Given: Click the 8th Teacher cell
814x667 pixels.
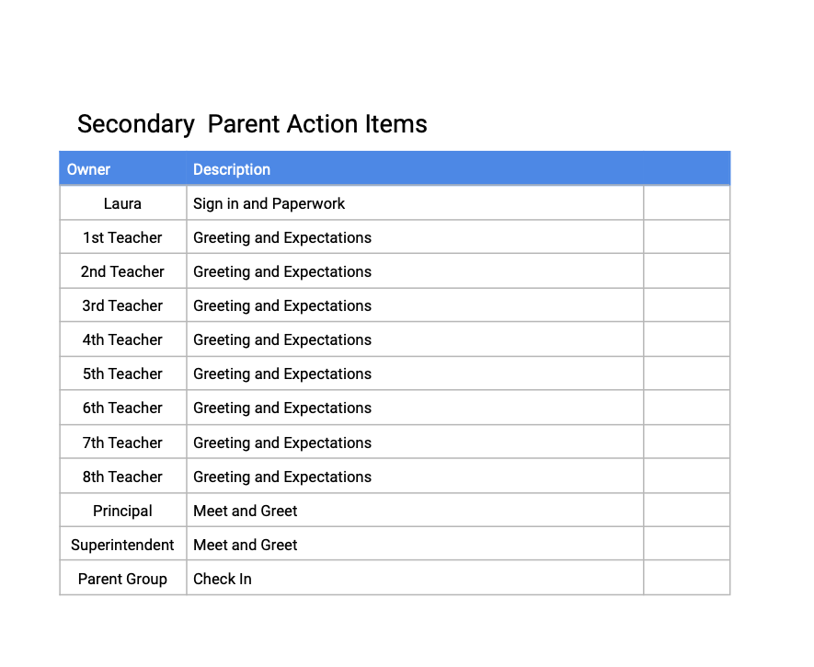Looking at the screenshot, I should point(122,477).
